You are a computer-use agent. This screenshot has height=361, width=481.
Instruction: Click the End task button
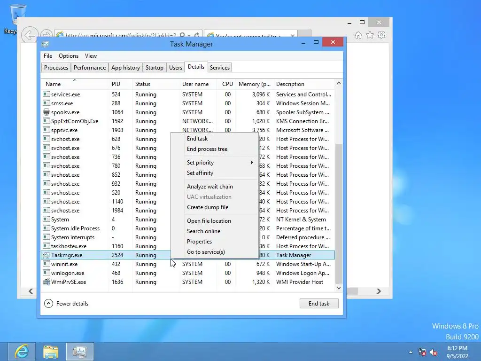pos(319,303)
